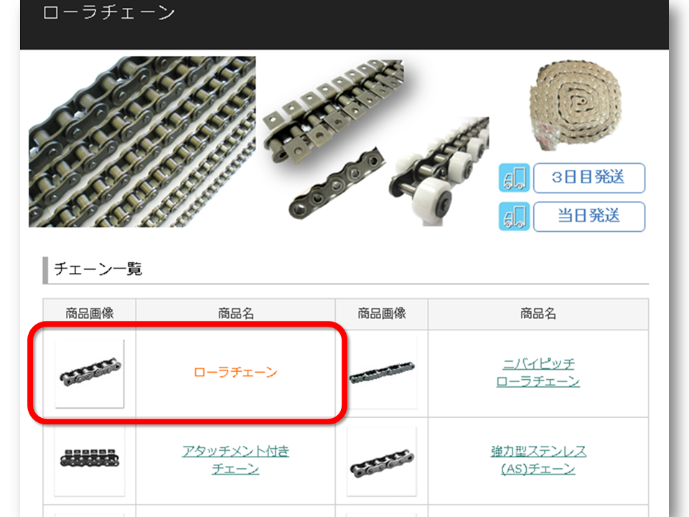Image resolution: width=689 pixels, height=517 pixels.
Task: Select the 3日目発送 shipping button
Action: pos(589,178)
